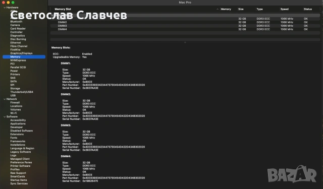Toggle sort arrow on Memory Slot column
The width and height of the screenshot is (323, 189).
tap(218, 9)
